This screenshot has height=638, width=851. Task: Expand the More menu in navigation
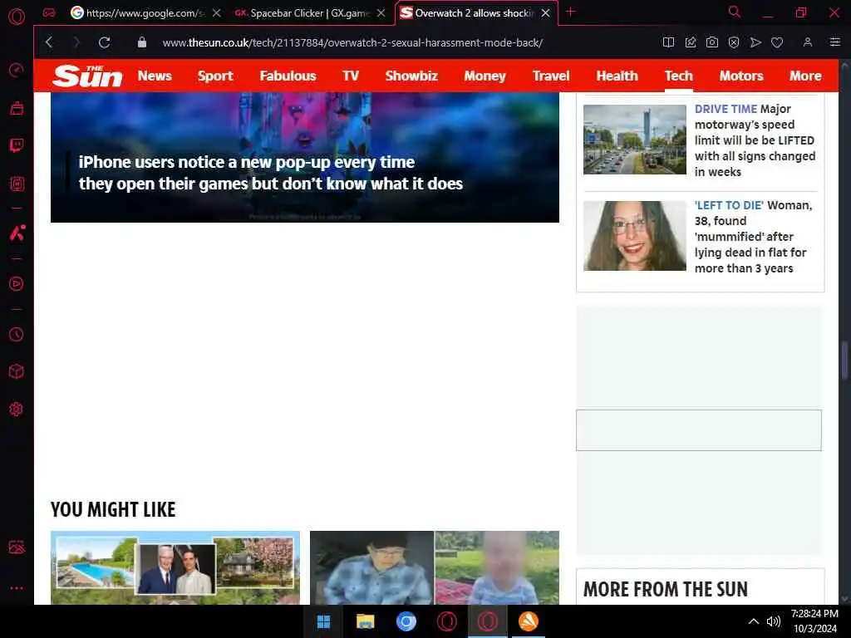(x=805, y=76)
